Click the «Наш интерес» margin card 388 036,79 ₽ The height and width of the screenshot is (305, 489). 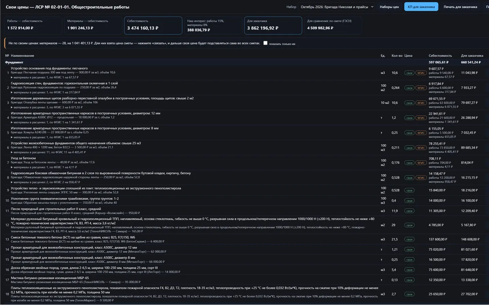click(213, 25)
